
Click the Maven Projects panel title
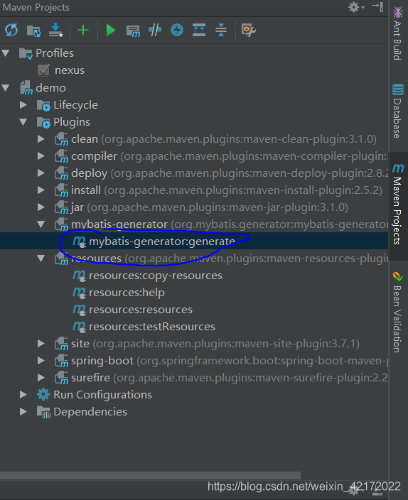[x=36, y=7]
